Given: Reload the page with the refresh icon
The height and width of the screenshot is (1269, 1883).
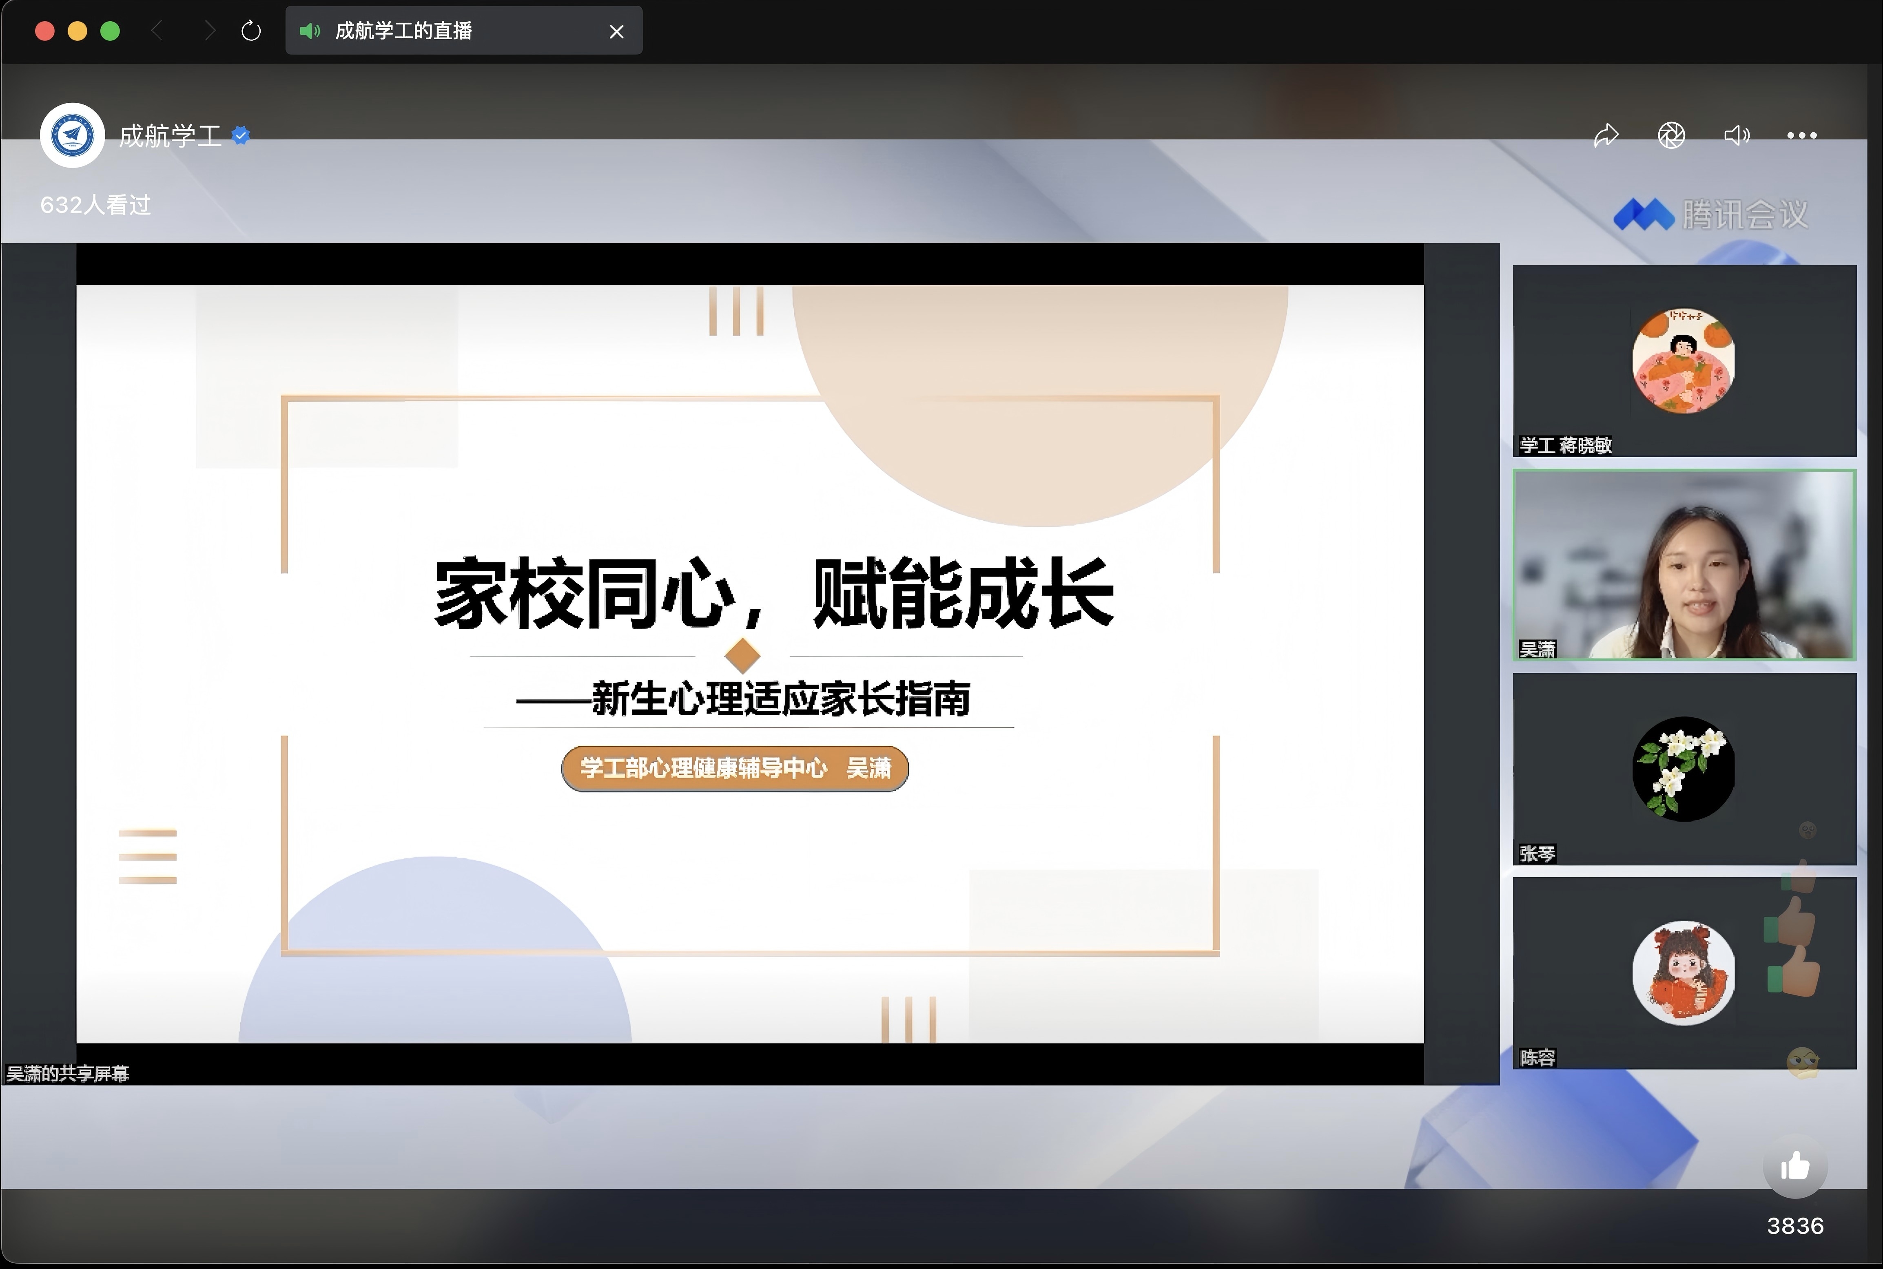Looking at the screenshot, I should [251, 31].
